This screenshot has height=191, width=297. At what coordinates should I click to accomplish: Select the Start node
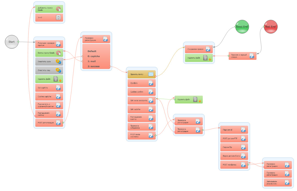point(12,42)
